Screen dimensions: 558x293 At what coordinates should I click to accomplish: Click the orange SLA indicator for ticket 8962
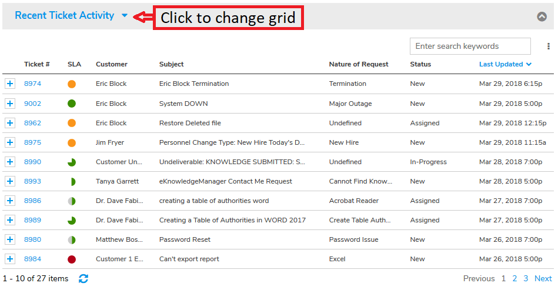[72, 123]
